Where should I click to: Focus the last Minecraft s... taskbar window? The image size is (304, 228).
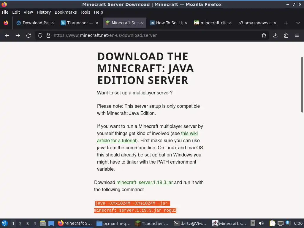coord(229,223)
